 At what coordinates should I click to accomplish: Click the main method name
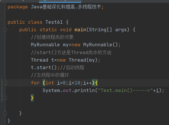pyautogui.click(x=80, y=30)
